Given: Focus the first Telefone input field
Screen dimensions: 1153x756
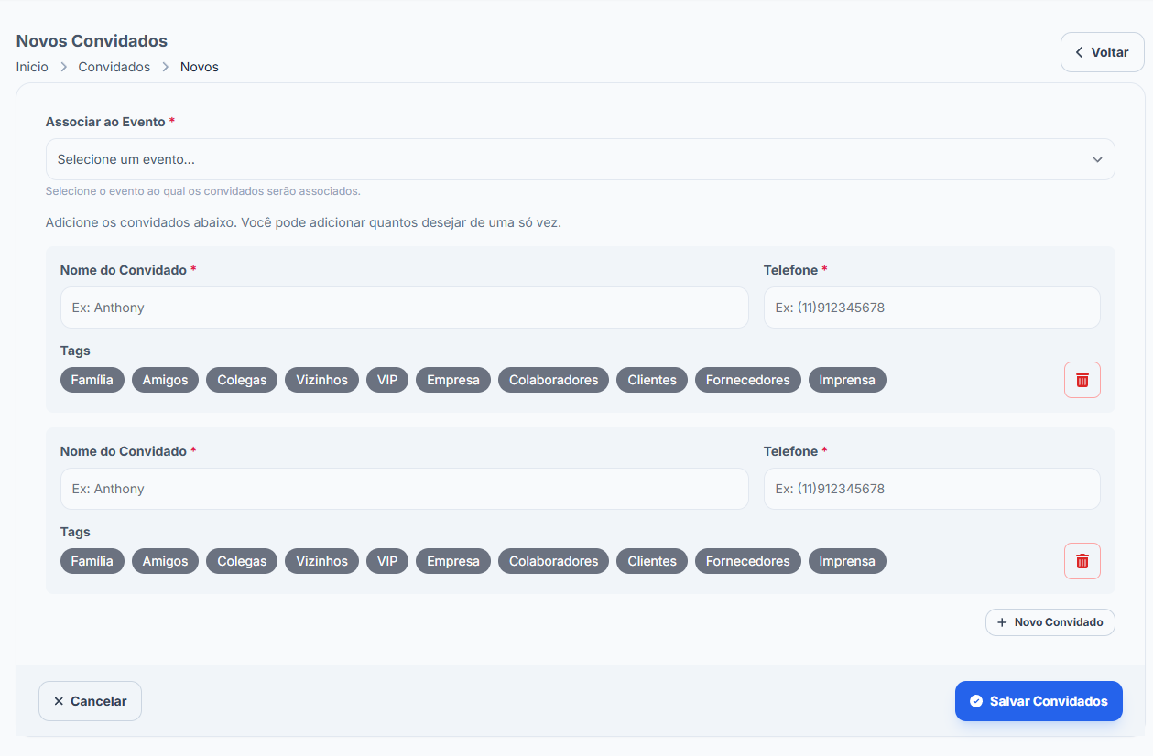Looking at the screenshot, I should 931,308.
